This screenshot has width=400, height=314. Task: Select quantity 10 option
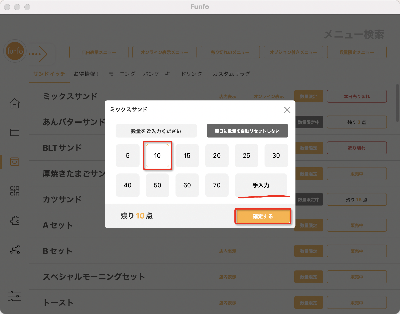157,155
